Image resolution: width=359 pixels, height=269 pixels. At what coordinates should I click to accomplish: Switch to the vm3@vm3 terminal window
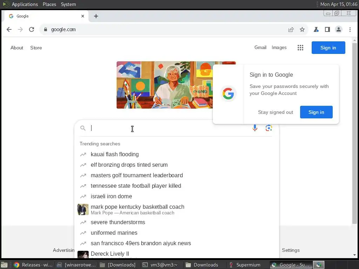[160, 265]
